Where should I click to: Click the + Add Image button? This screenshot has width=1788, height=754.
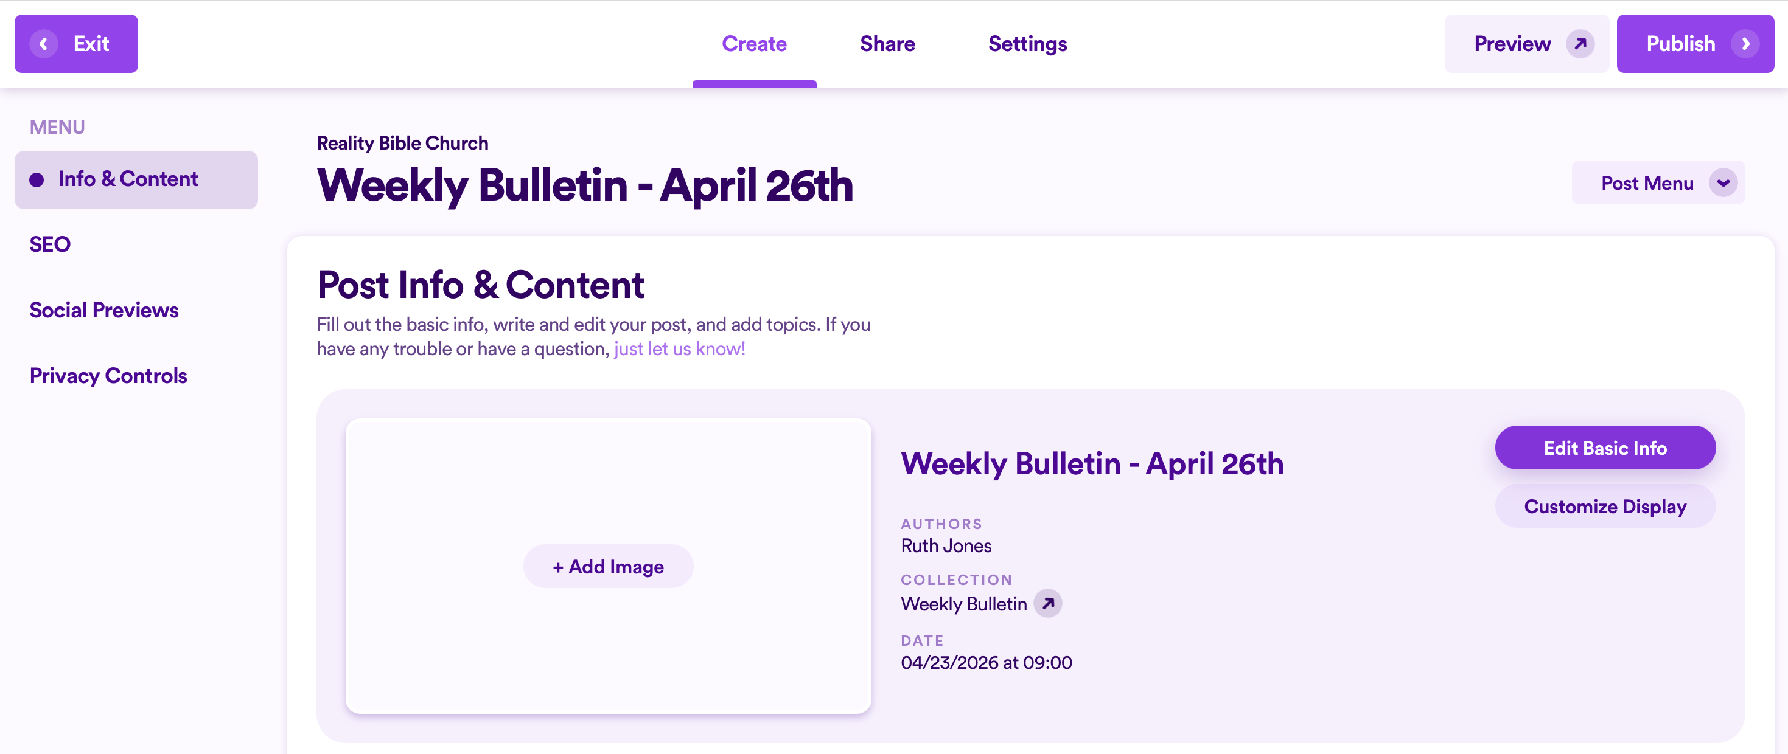pos(608,567)
